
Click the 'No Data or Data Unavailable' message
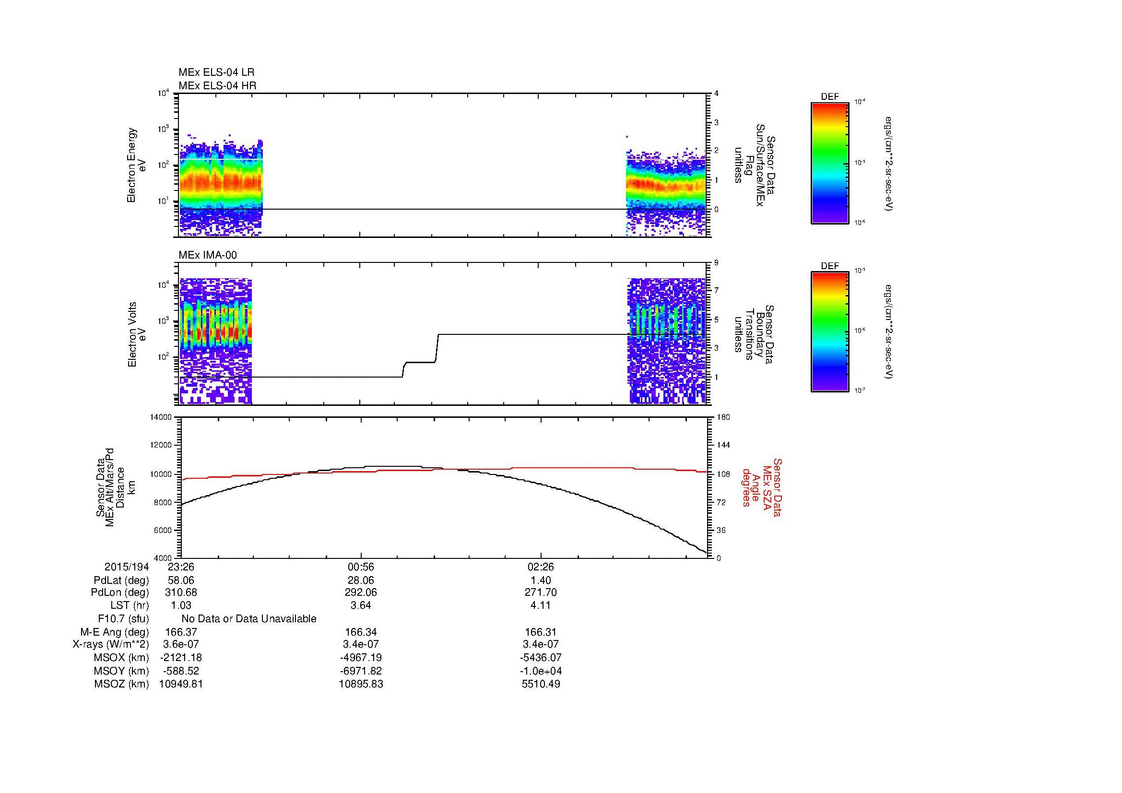(249, 619)
